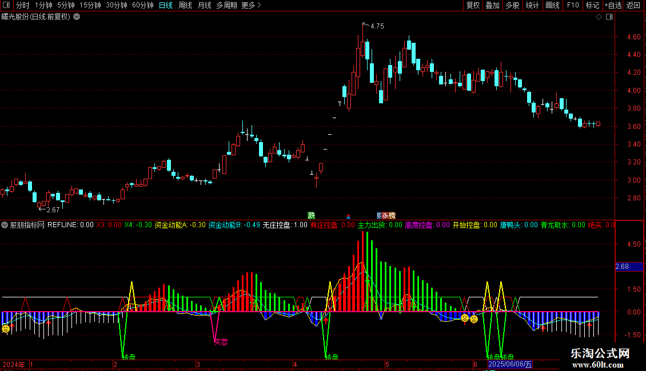The width and height of the screenshot is (646, 371).
Task: Open the 多股 multi-stock view
Action: click(512, 5)
